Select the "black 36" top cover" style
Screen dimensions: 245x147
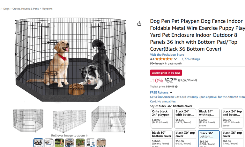tap(232, 138)
